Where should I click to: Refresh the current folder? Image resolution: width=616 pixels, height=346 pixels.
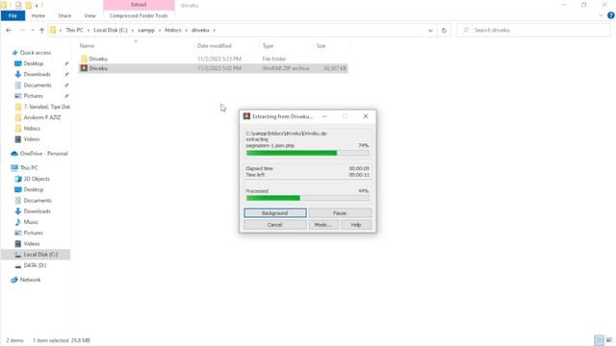(444, 30)
